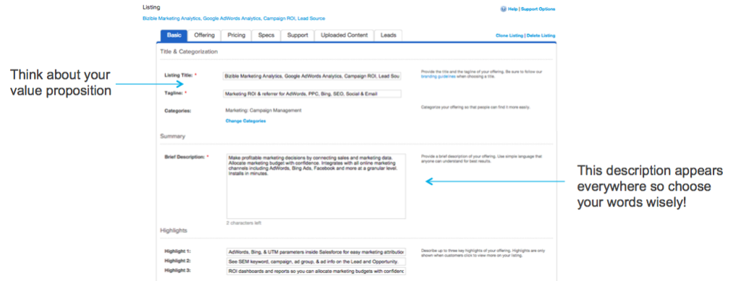Click into the Brief Description text area
This screenshot has width=741, height=281.
tap(316, 186)
